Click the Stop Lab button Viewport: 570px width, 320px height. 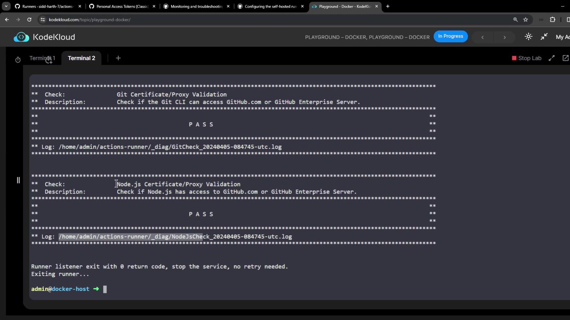tap(527, 58)
